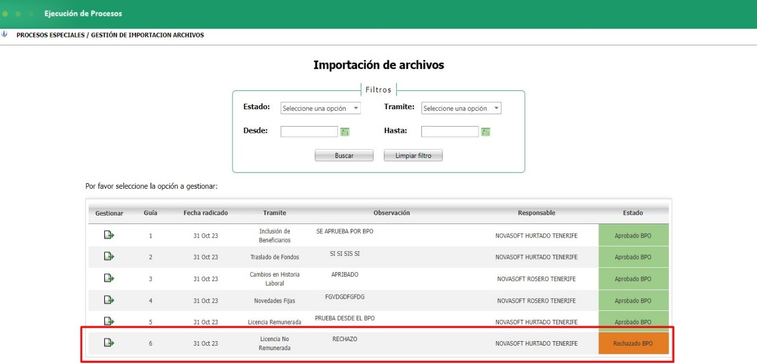The width and height of the screenshot is (757, 363).
Task: Open the calendar picker next to Desde
Action: (x=345, y=131)
